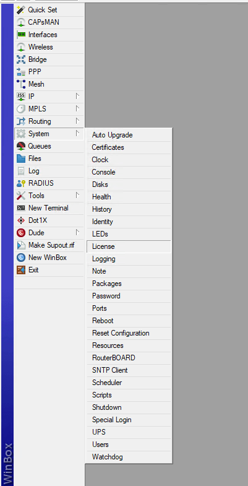Click the Bridge arrows icon
The height and width of the screenshot is (486, 248).
(21, 59)
